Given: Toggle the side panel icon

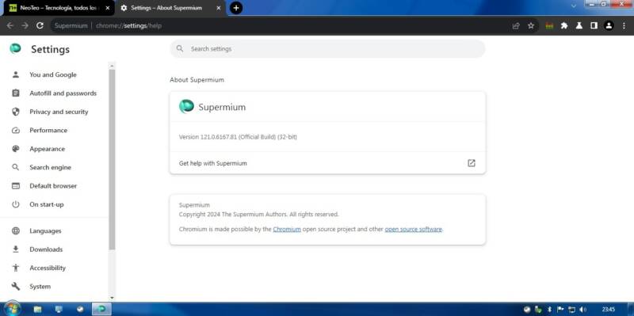Looking at the screenshot, I should pos(594,25).
